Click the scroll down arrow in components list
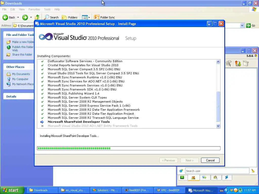The image size is (259, 194). 218,126
